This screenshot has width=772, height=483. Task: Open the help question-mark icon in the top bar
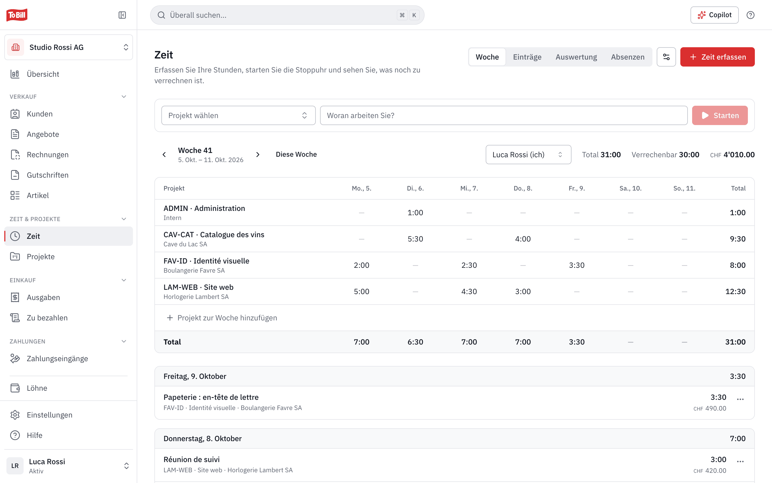750,15
